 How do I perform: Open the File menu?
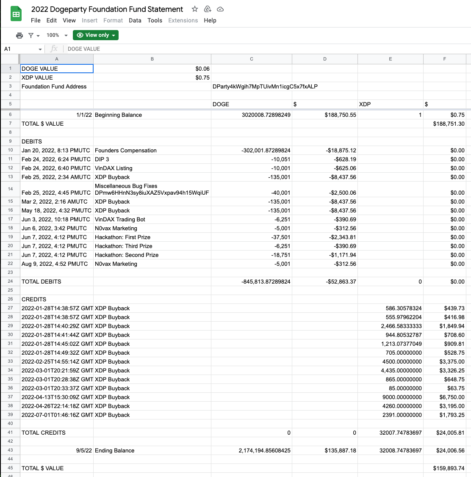coord(36,20)
